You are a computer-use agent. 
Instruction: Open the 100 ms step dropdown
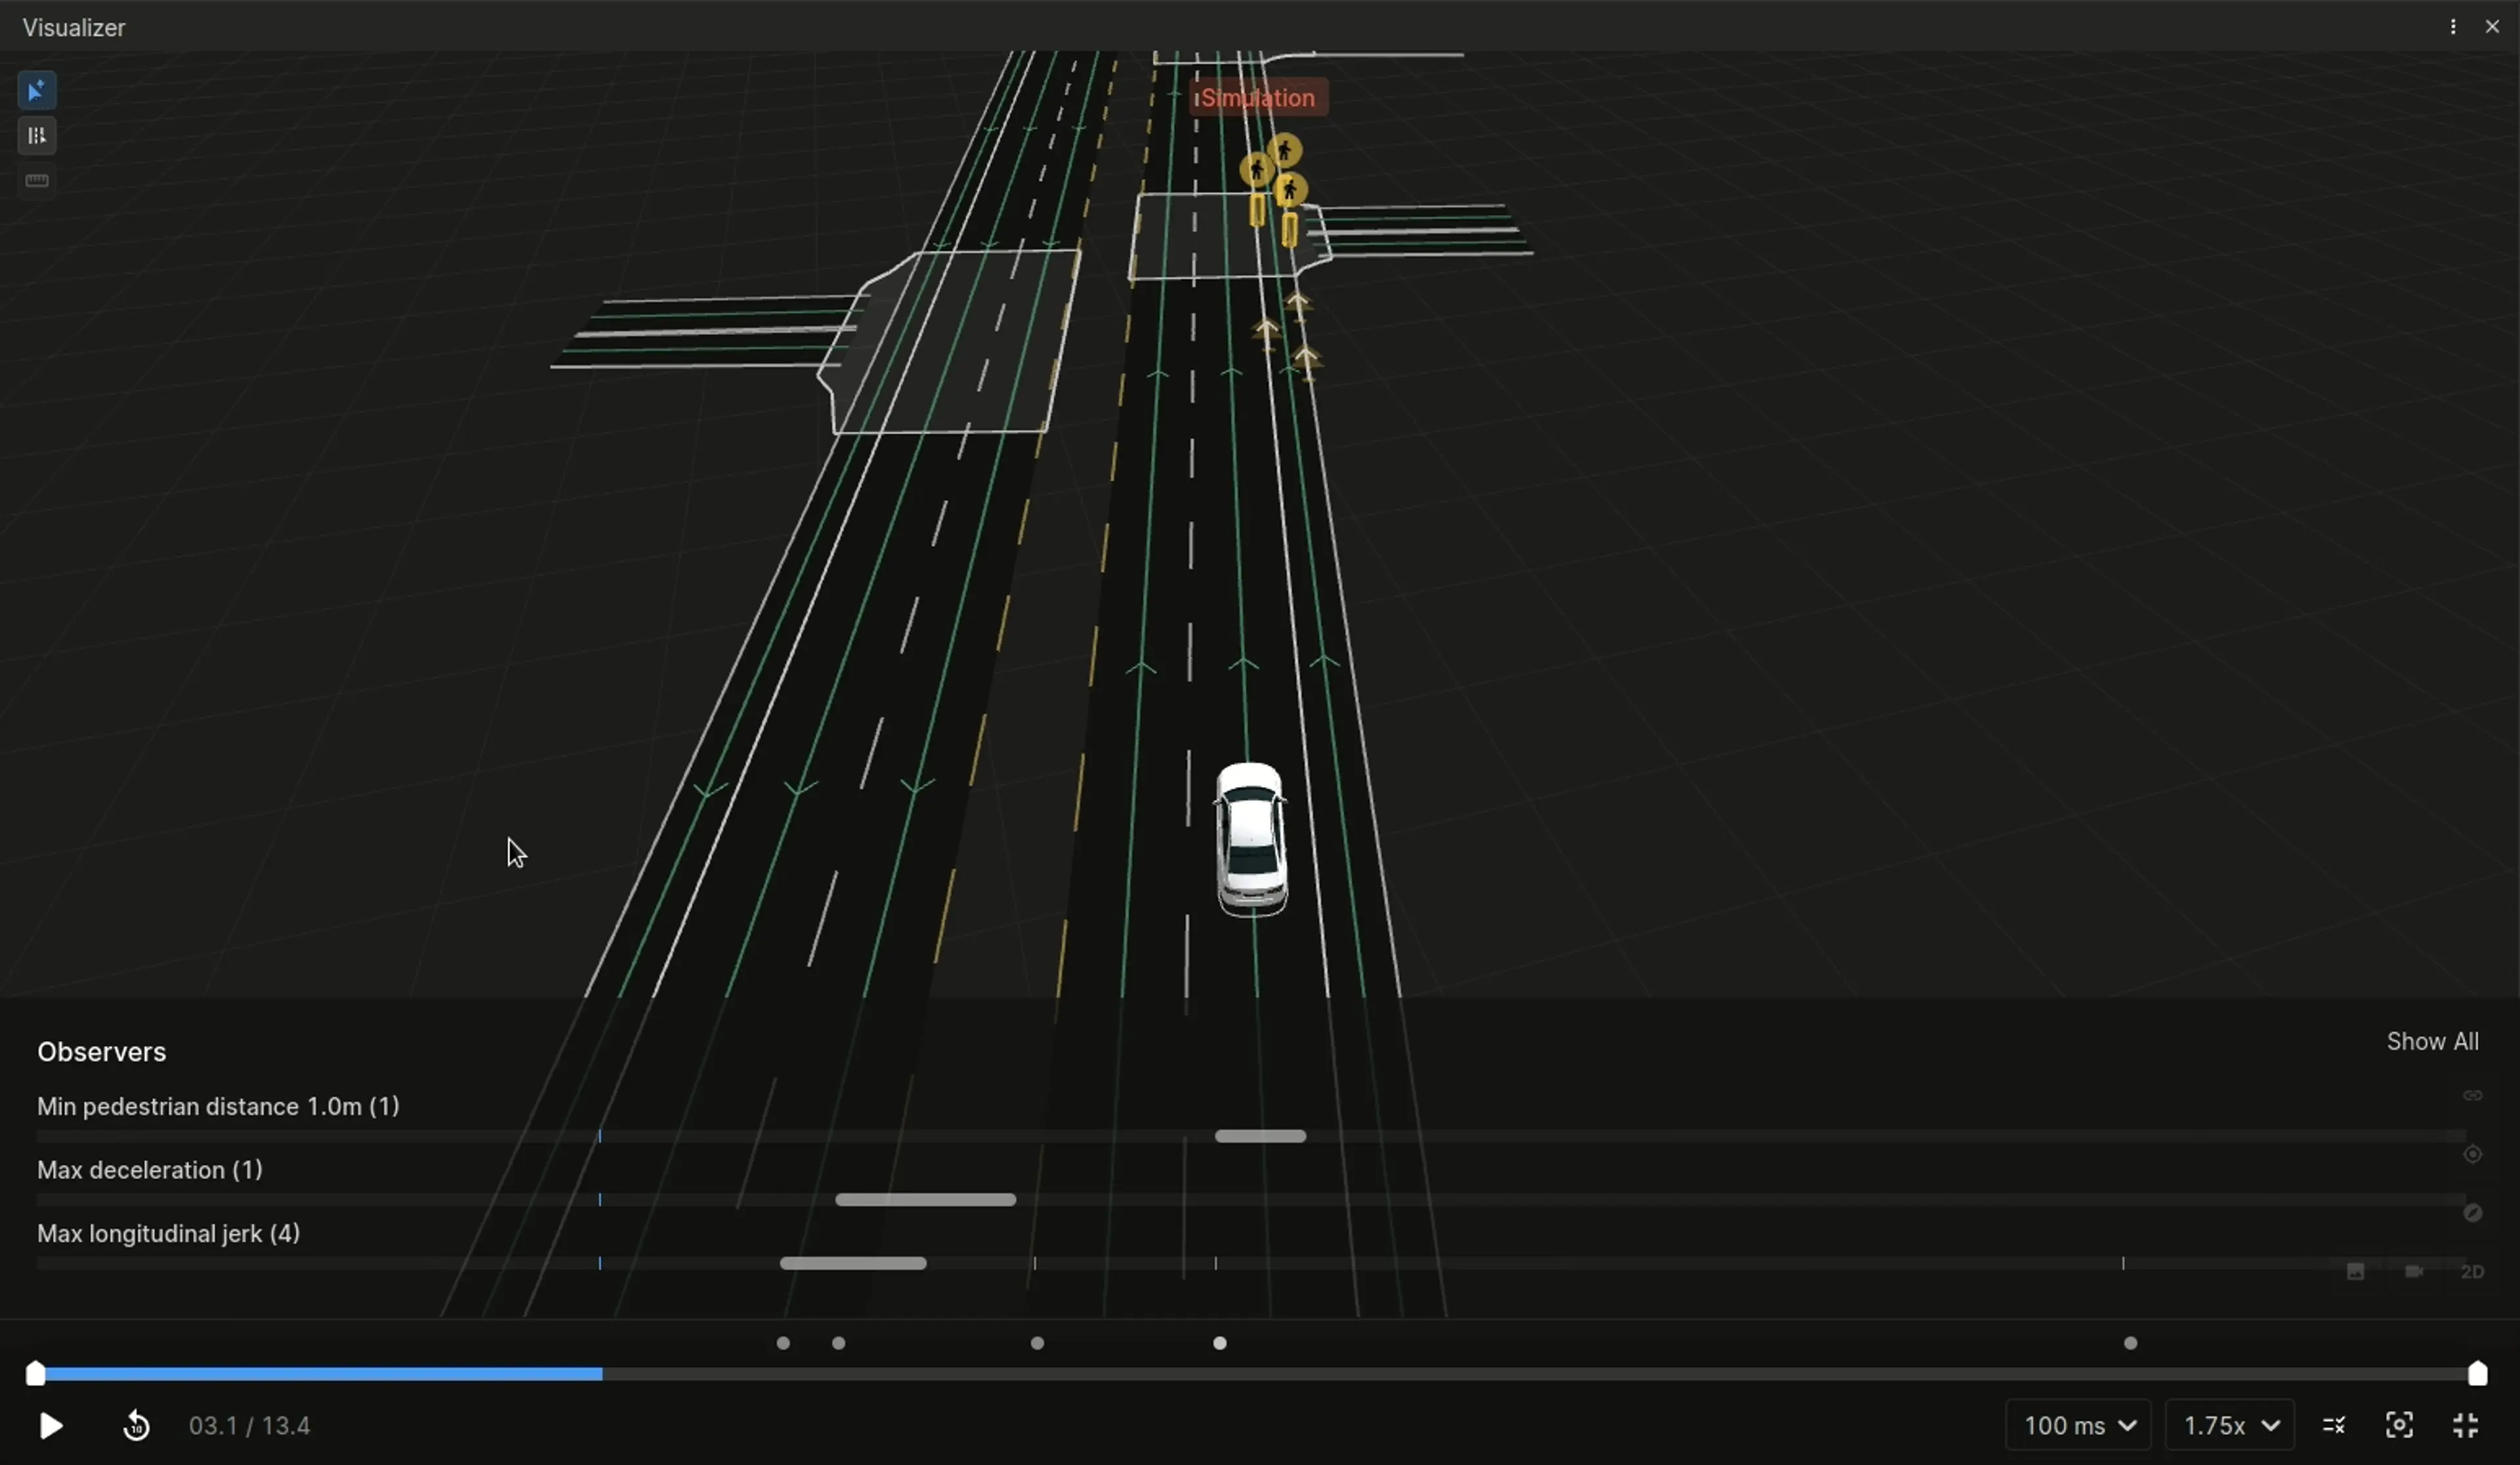[2078, 1426]
